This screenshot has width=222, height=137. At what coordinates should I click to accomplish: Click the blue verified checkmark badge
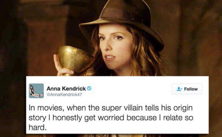89,88
